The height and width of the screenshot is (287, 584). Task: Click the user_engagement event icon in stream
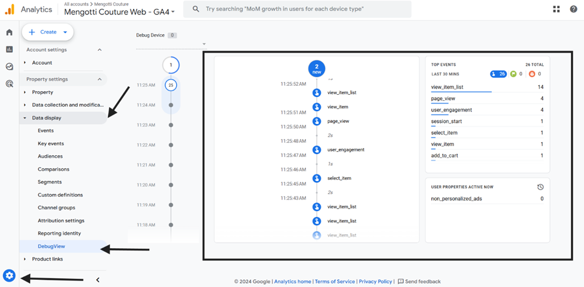317,150
